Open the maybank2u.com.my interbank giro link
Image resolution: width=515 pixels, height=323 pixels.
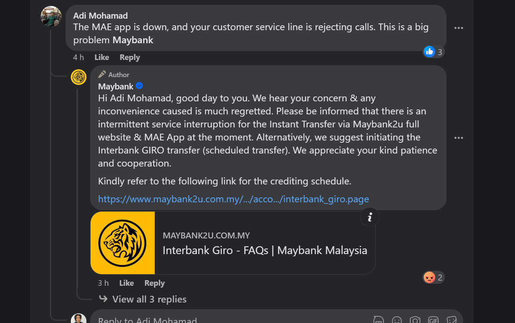coord(233,199)
